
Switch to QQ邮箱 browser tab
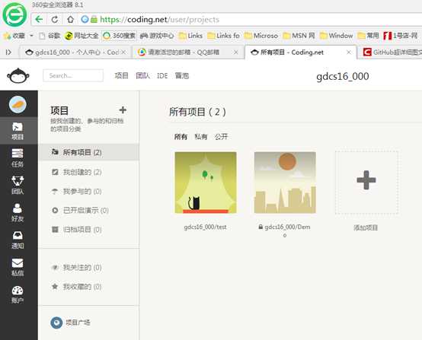(x=188, y=52)
